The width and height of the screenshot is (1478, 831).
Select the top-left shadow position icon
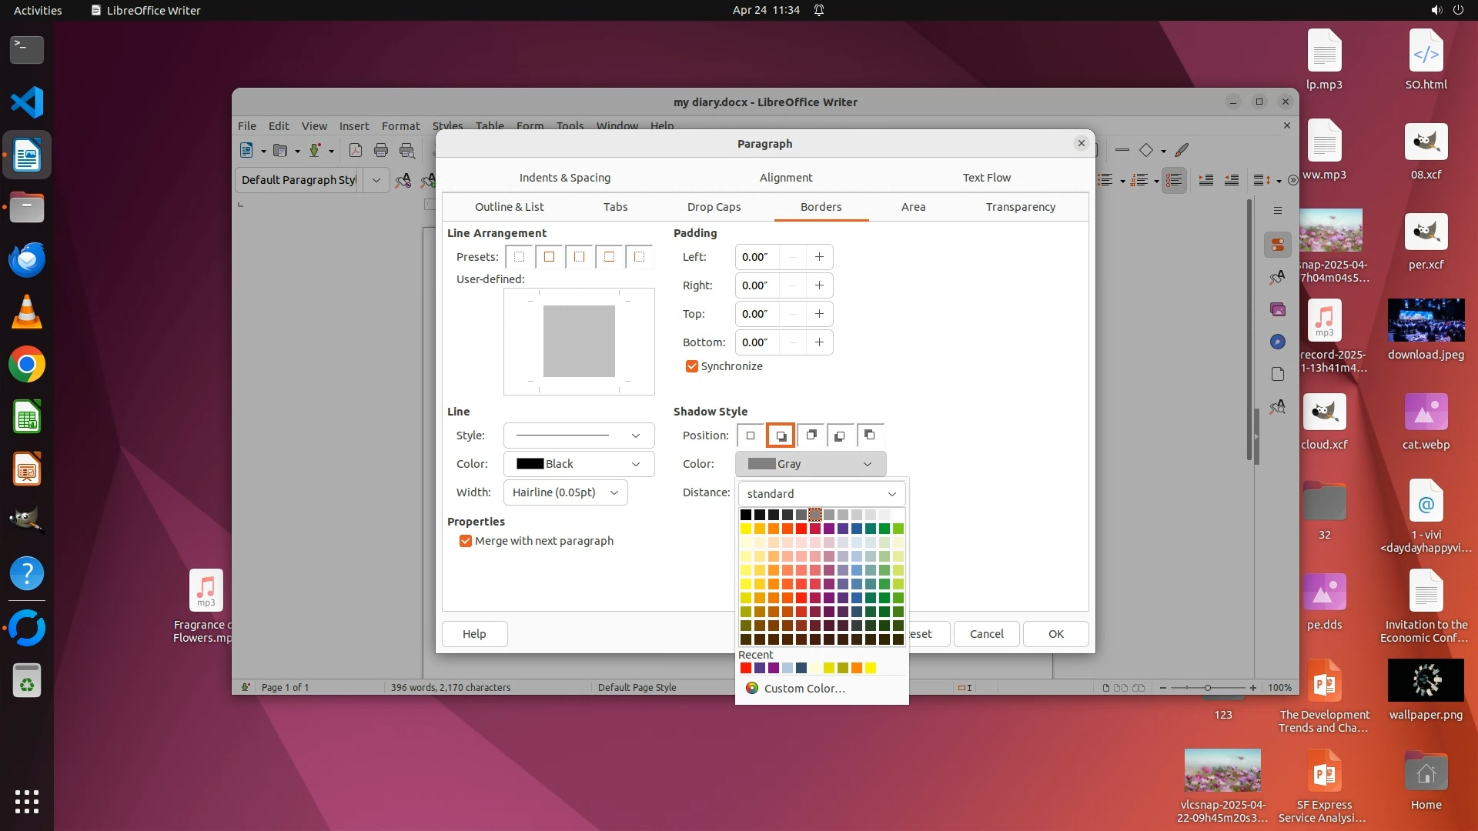(870, 436)
